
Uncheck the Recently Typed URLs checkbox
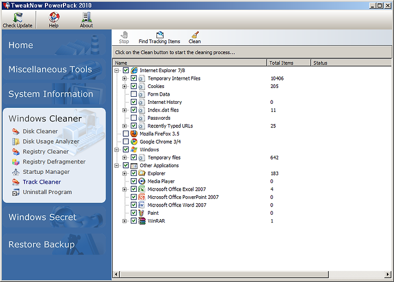[134, 126]
